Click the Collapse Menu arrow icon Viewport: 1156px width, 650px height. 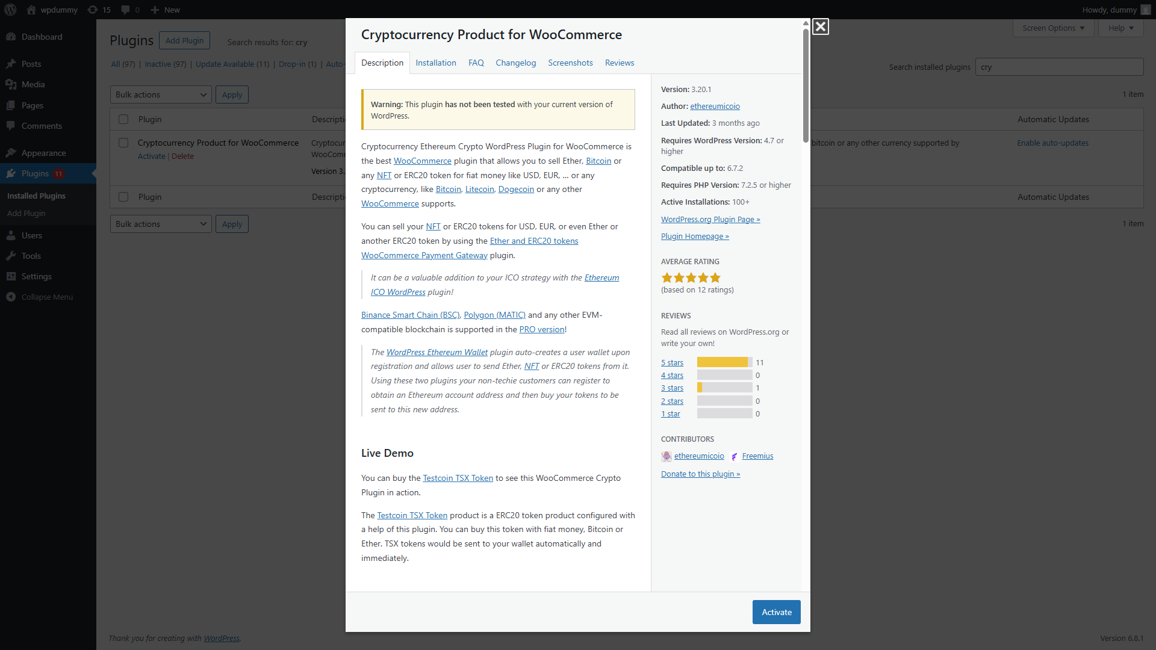click(x=11, y=297)
